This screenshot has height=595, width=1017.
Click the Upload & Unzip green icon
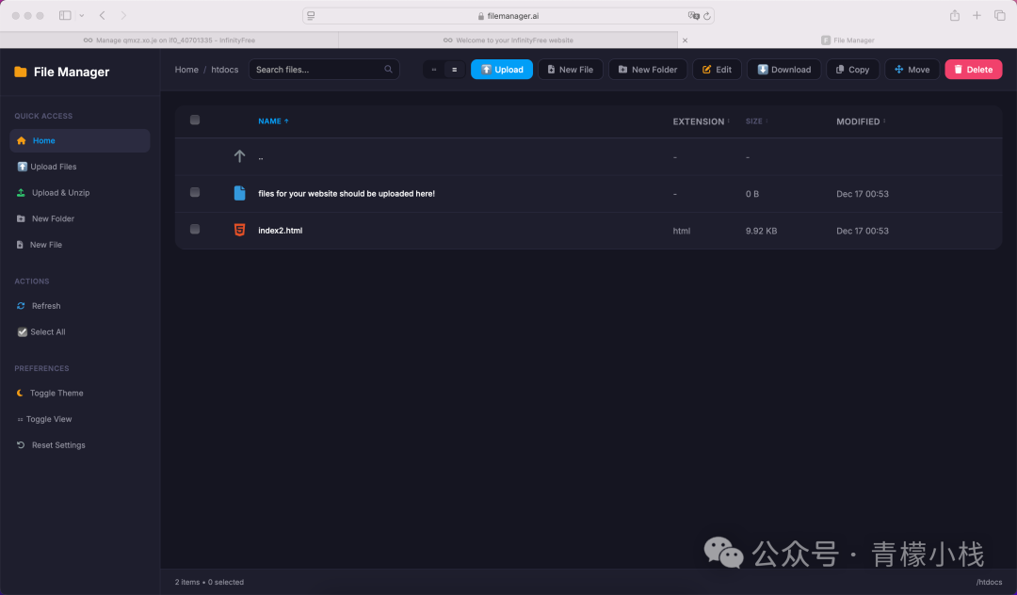click(x=21, y=192)
